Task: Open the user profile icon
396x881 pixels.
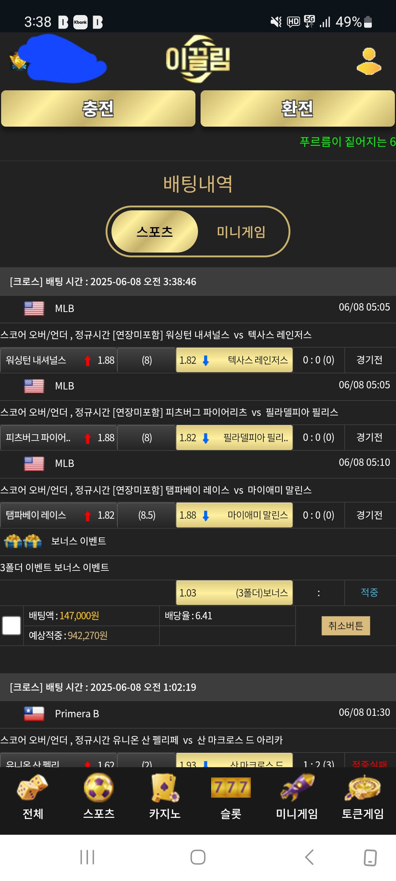Action: click(369, 61)
